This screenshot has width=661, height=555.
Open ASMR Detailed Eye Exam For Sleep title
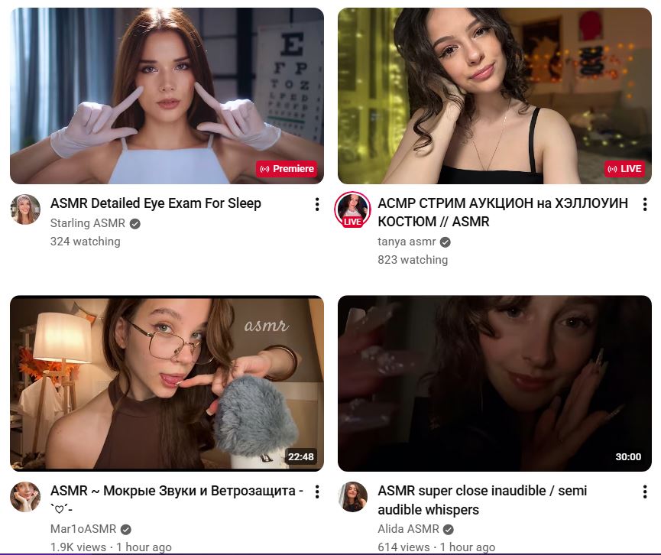click(156, 203)
